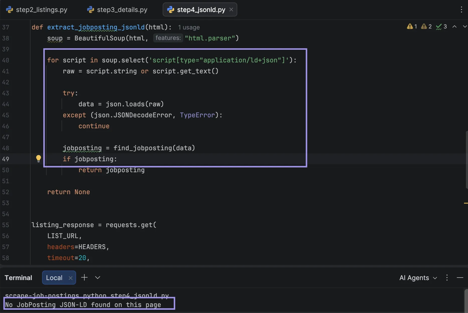468x313 pixels.
Task: Close the Local terminal session
Action: [71, 278]
